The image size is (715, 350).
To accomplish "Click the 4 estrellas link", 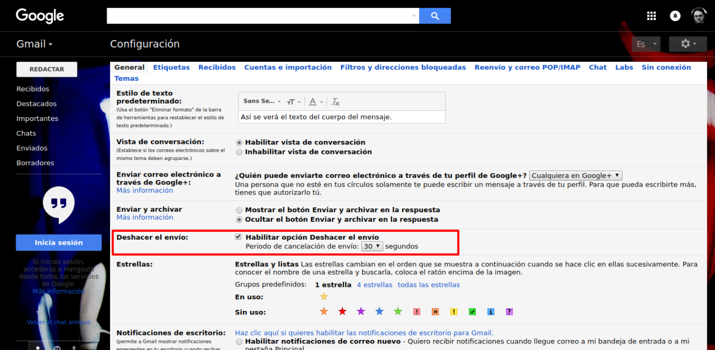I will point(374,285).
